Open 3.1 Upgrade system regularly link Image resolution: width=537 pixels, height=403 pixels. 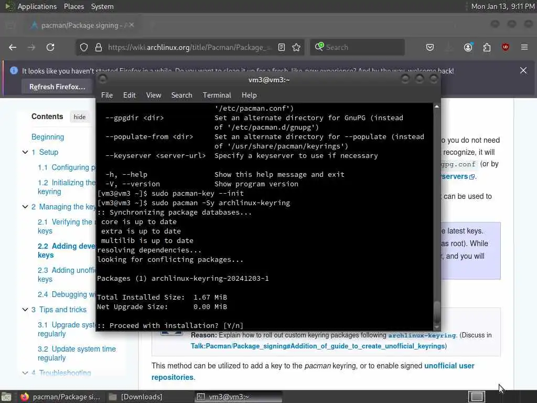click(67, 329)
